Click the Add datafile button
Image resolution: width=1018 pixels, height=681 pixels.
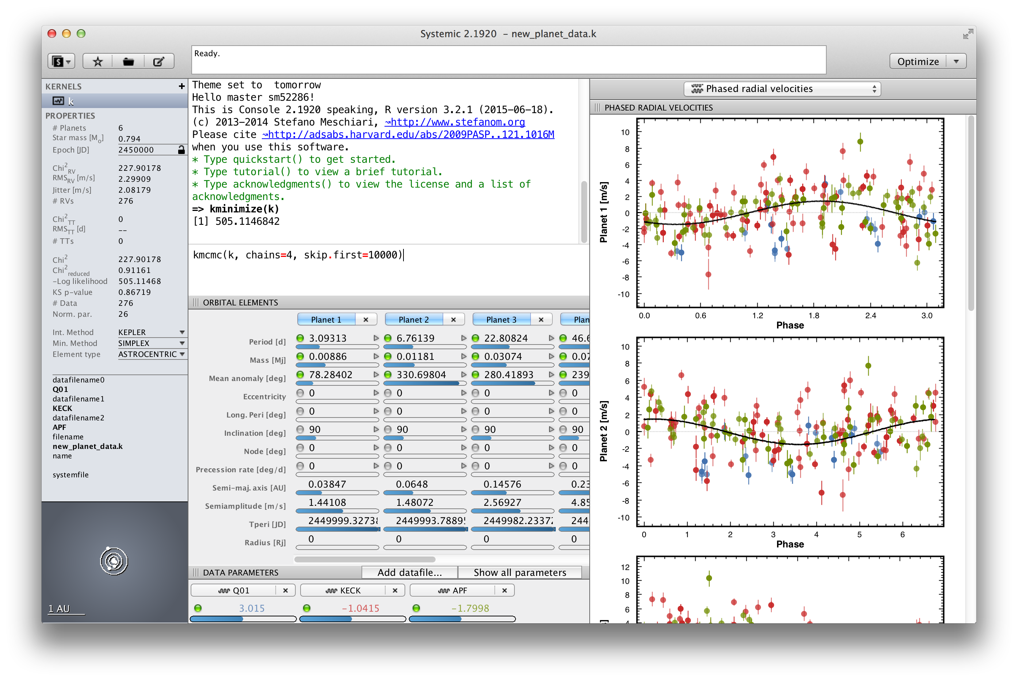[x=409, y=572]
